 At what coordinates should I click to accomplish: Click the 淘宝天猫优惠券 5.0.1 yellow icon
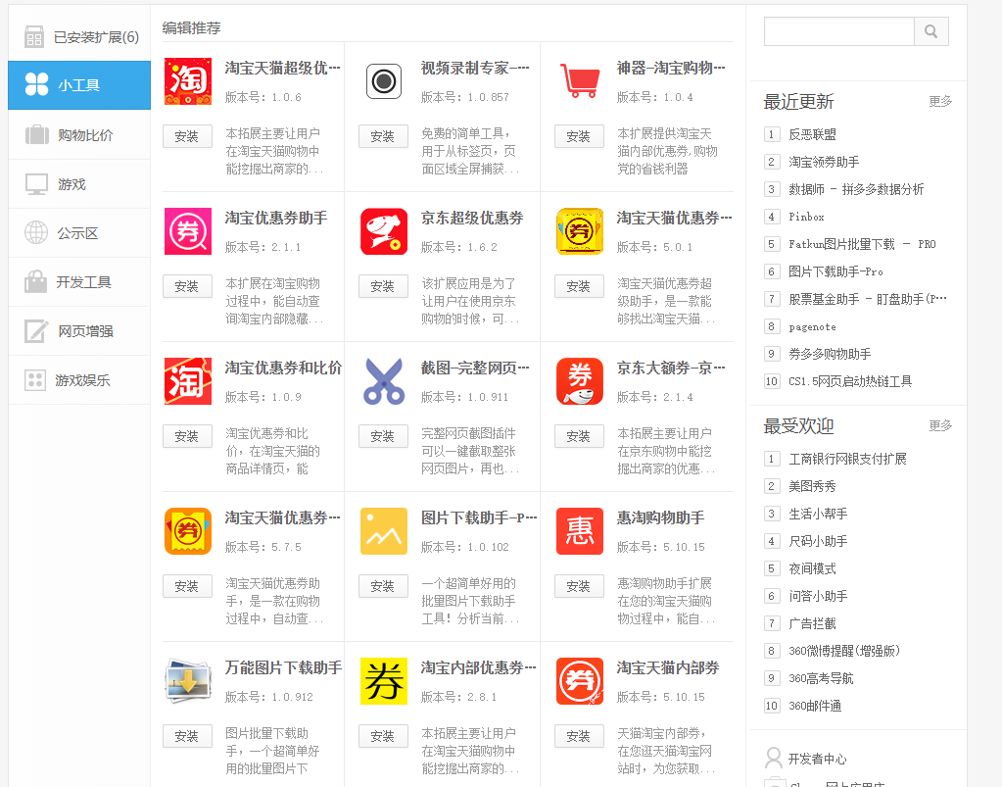[580, 231]
